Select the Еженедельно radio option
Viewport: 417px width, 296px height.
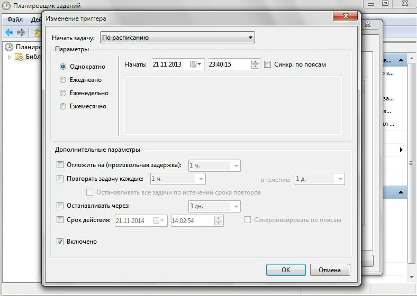coord(64,93)
